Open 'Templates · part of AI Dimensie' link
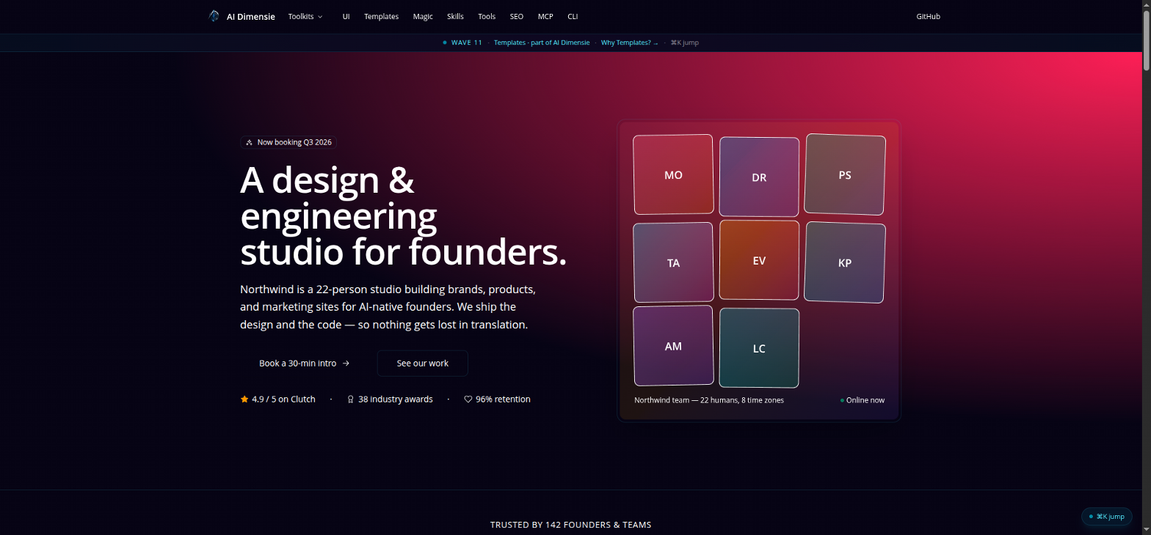This screenshot has height=535, width=1151. [542, 43]
